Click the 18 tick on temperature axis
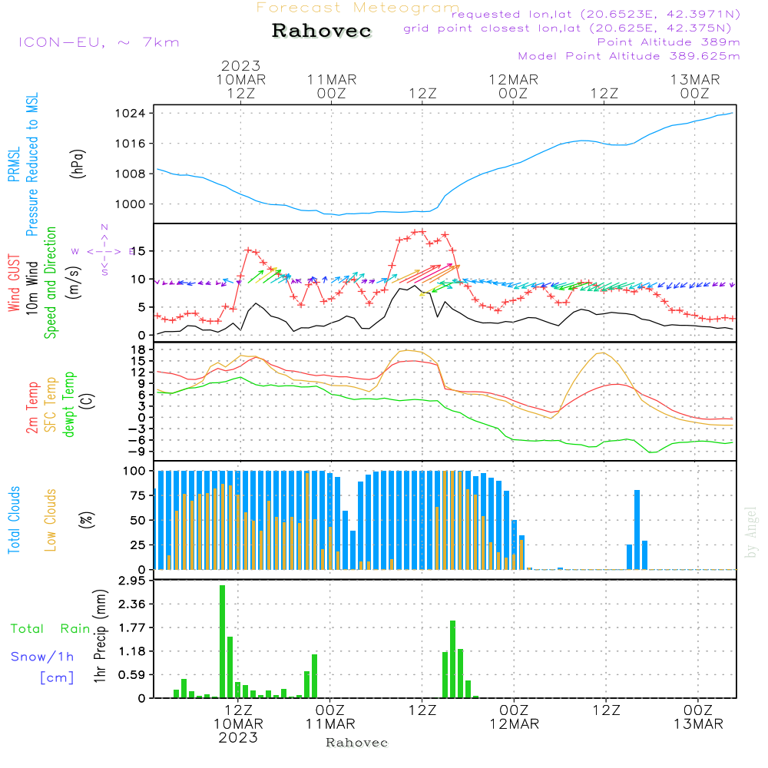 pyautogui.click(x=138, y=349)
